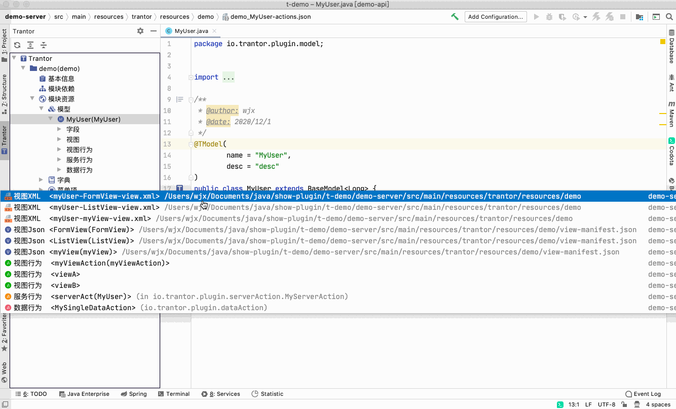Open the Ant tool window
The height and width of the screenshot is (409, 676).
click(x=671, y=83)
